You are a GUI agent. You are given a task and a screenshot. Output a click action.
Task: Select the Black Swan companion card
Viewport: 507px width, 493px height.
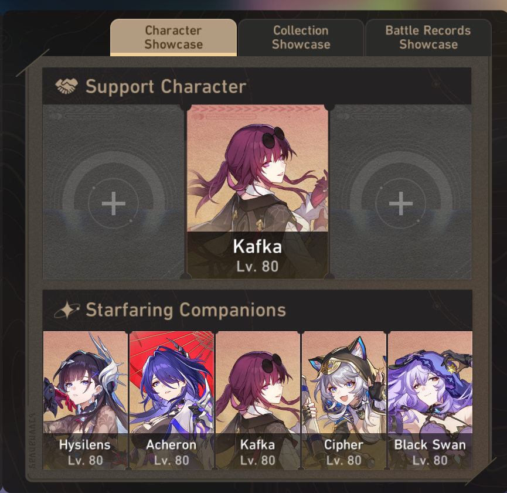pyautogui.click(x=430, y=400)
